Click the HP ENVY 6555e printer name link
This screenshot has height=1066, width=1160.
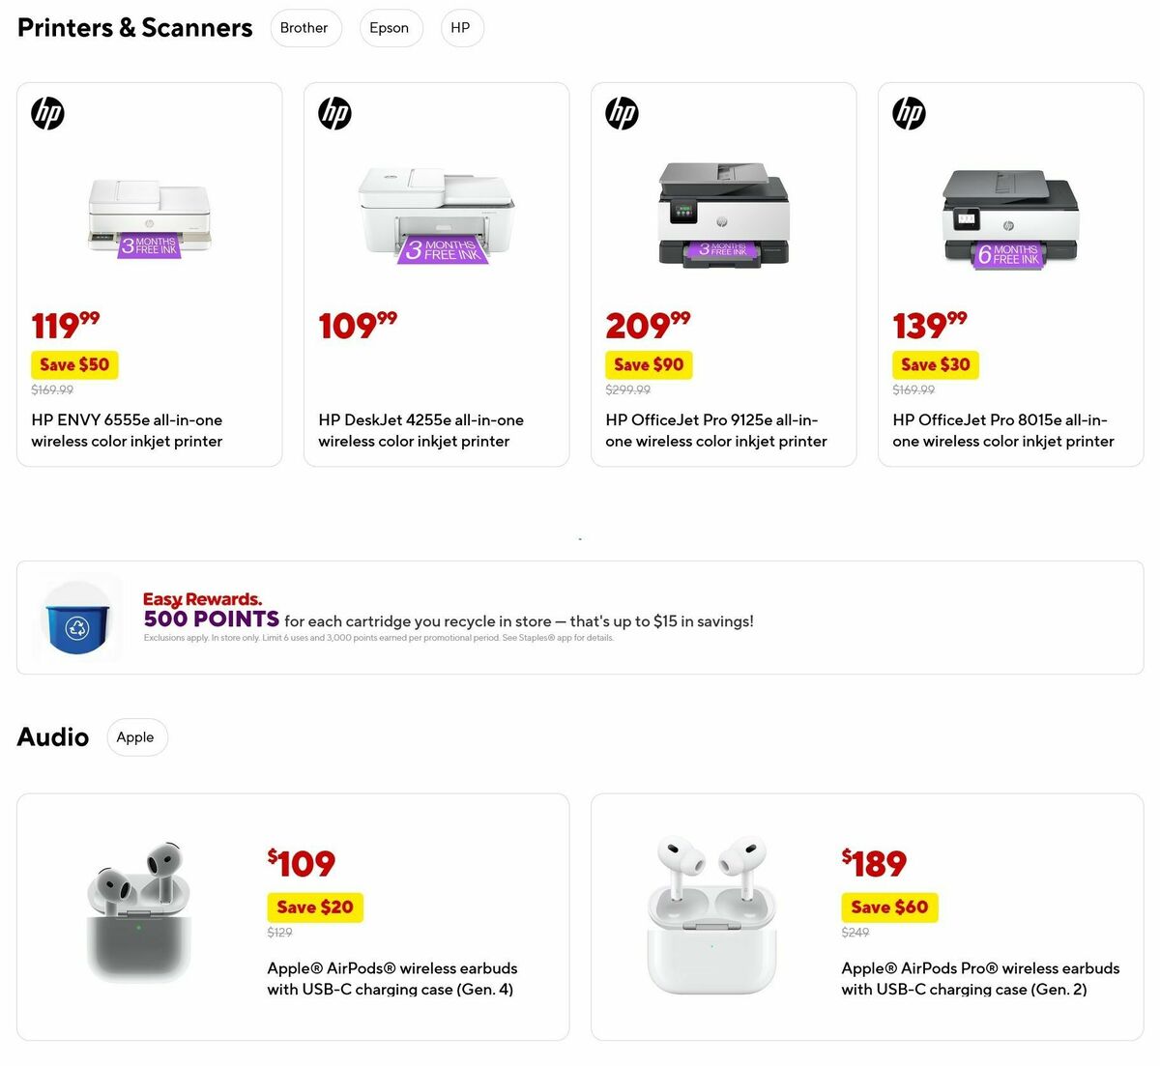pyautogui.click(x=127, y=430)
